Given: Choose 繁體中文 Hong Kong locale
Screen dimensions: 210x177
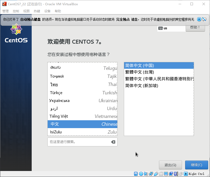Looking at the screenshot, I should [159, 79].
